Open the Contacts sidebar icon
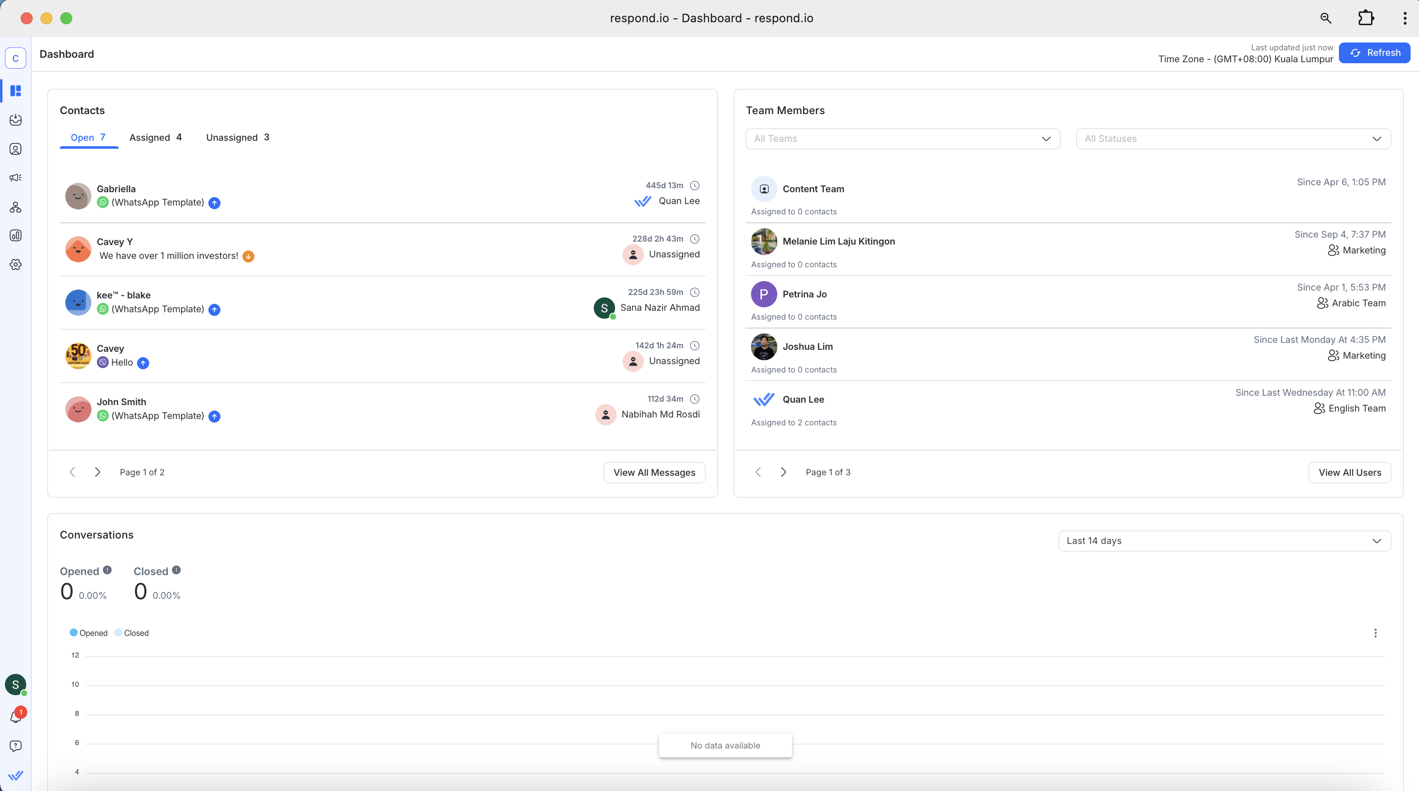The width and height of the screenshot is (1419, 791). coord(15,149)
